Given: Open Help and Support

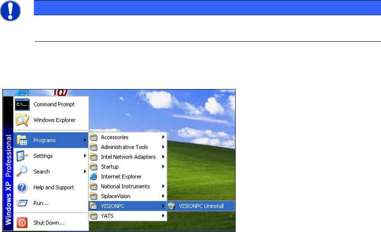Looking at the screenshot, I should click(x=51, y=187).
